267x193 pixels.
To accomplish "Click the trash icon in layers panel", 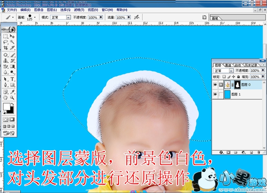I will coord(259,152).
